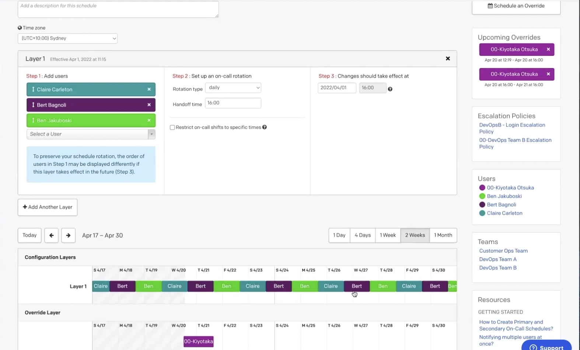The height and width of the screenshot is (350, 580).
Task: Open the Rotation type dropdown
Action: 233,87
